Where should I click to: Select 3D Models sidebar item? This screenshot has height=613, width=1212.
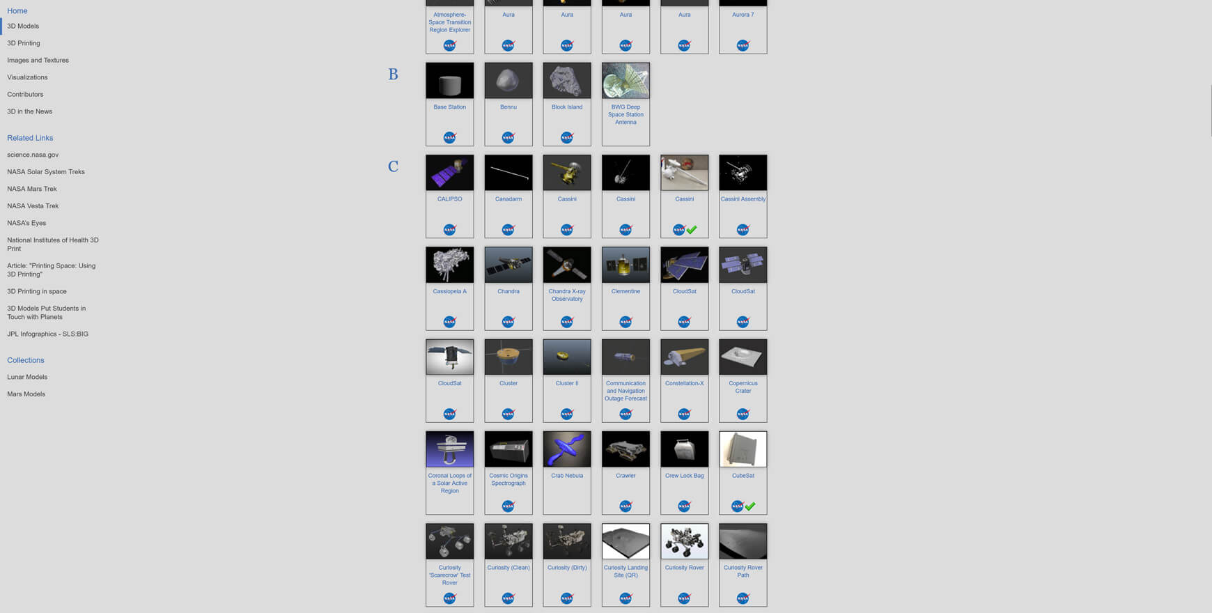coord(23,26)
